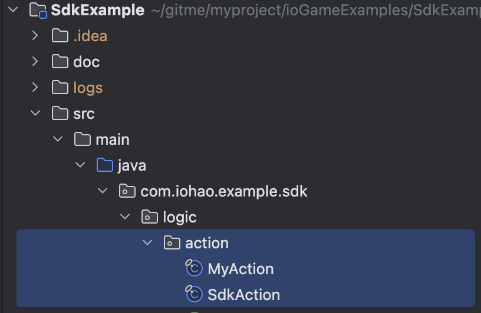This screenshot has width=481, height=313.
Task: Click the .idea folder icon
Action: [60, 36]
